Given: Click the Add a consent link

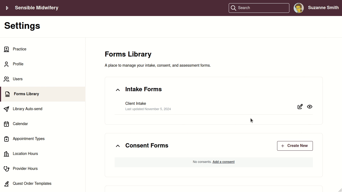Looking at the screenshot, I should (x=223, y=162).
